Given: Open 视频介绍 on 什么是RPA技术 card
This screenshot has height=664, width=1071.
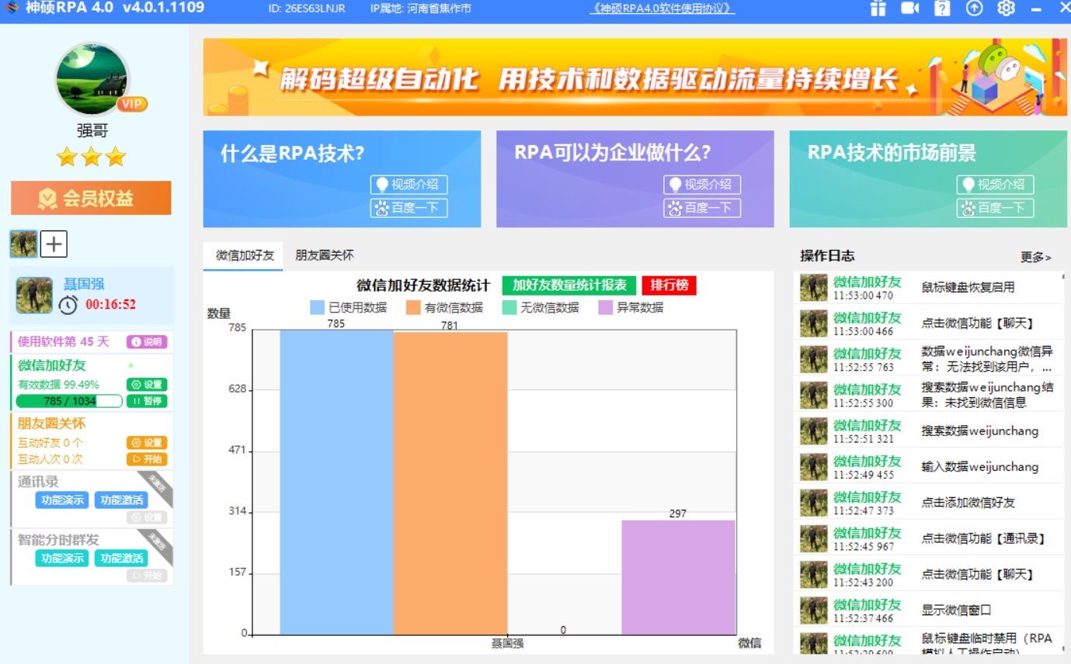Looking at the screenshot, I should click(x=409, y=185).
